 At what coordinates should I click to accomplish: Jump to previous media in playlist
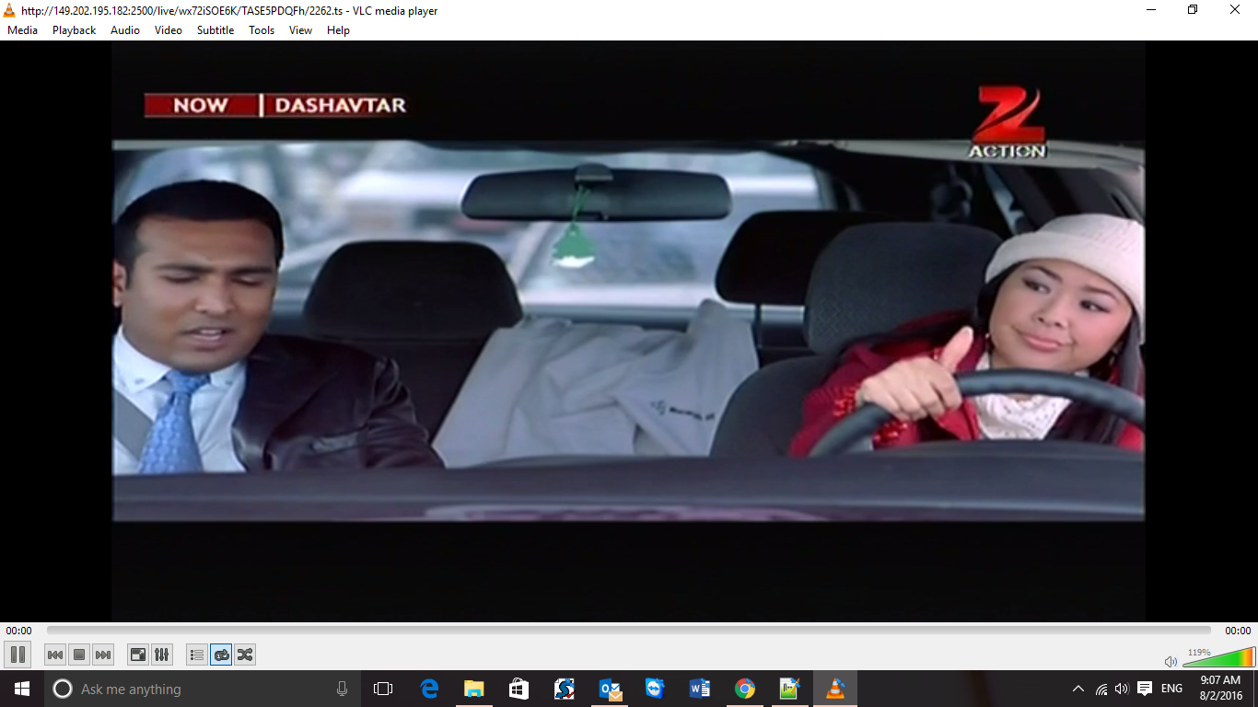[x=55, y=655]
